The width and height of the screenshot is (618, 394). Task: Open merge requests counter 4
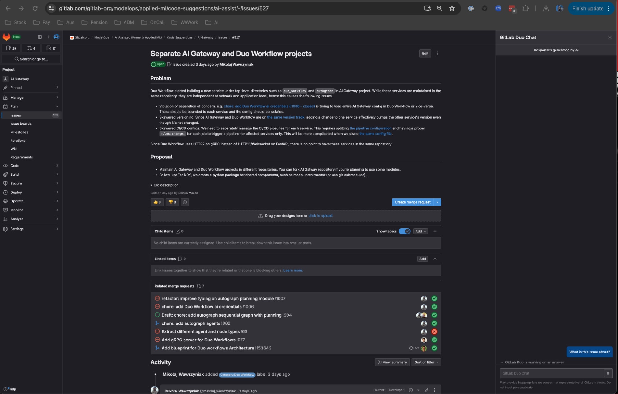pos(31,48)
